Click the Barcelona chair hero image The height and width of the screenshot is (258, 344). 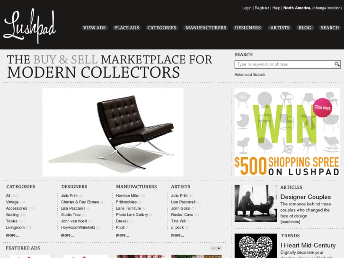point(113,133)
